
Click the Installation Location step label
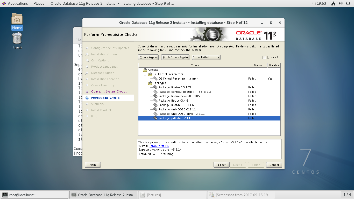click(105, 79)
